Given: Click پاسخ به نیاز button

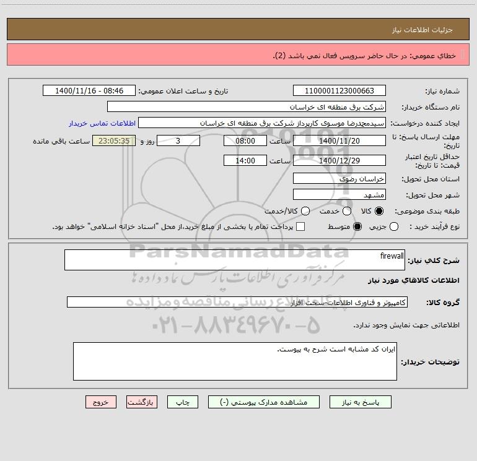Looking at the screenshot, I should click(x=361, y=402).
